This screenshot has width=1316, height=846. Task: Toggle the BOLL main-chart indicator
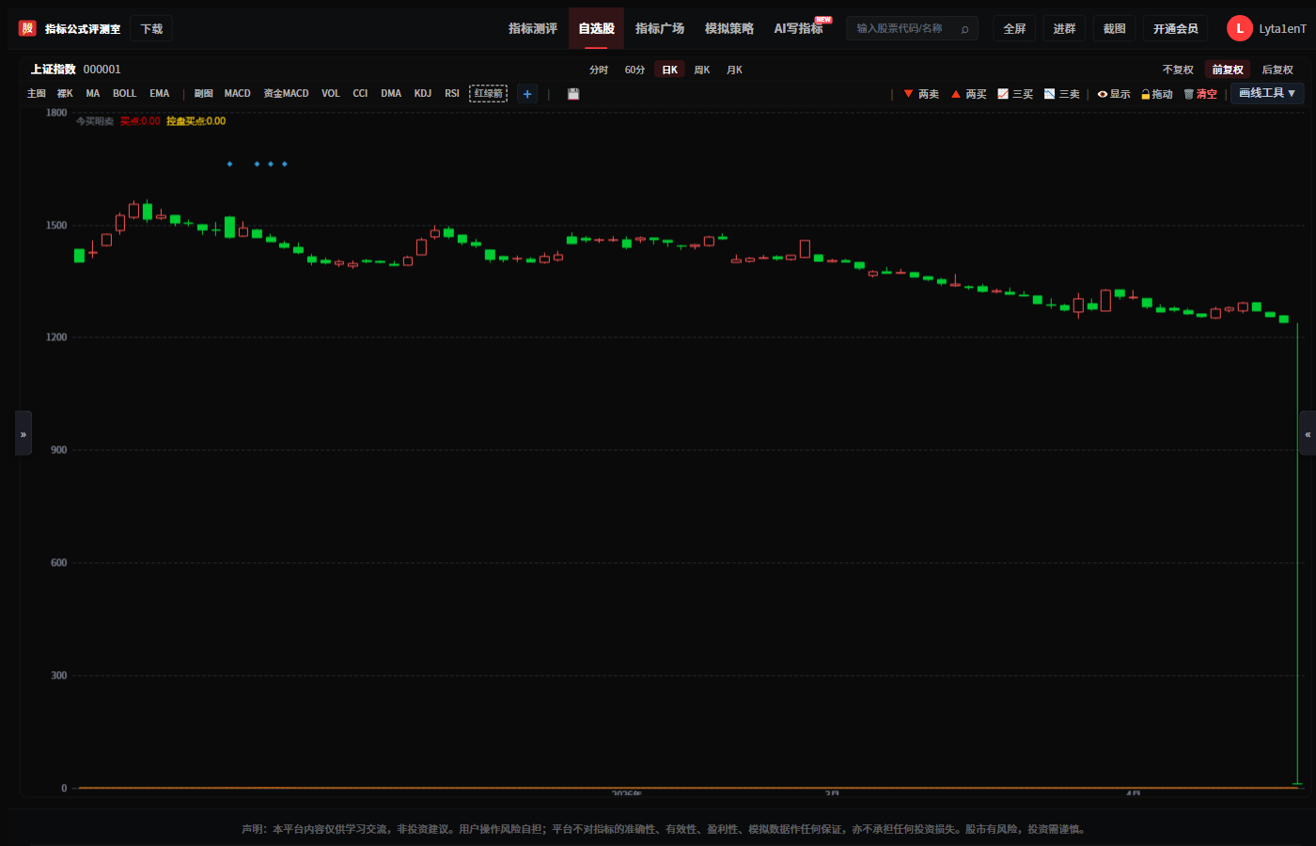pos(125,94)
